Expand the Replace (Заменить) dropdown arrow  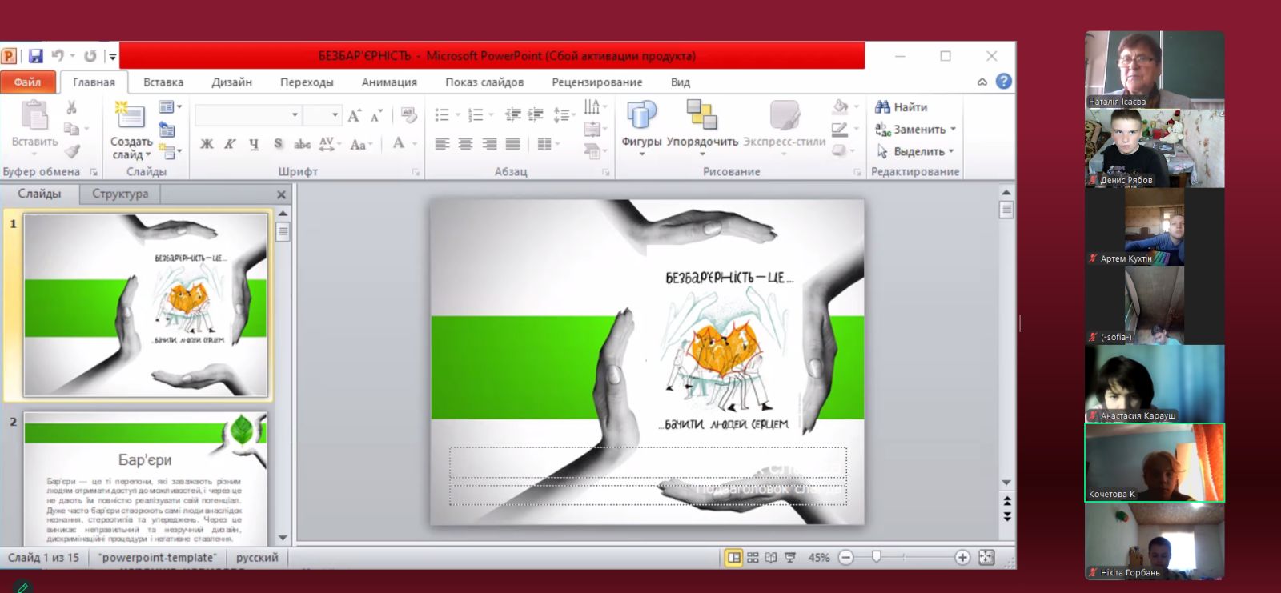(x=953, y=130)
